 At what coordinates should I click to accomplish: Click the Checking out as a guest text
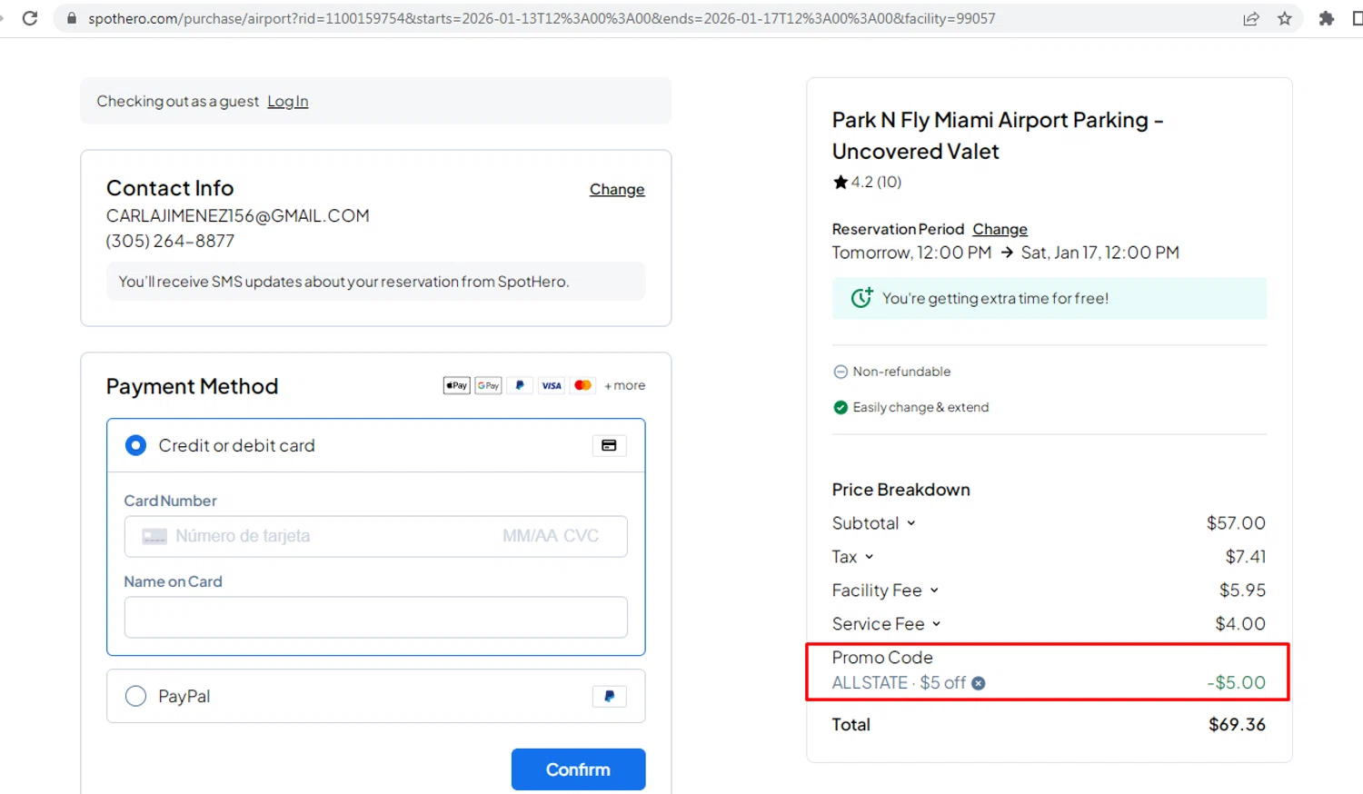[x=178, y=102]
